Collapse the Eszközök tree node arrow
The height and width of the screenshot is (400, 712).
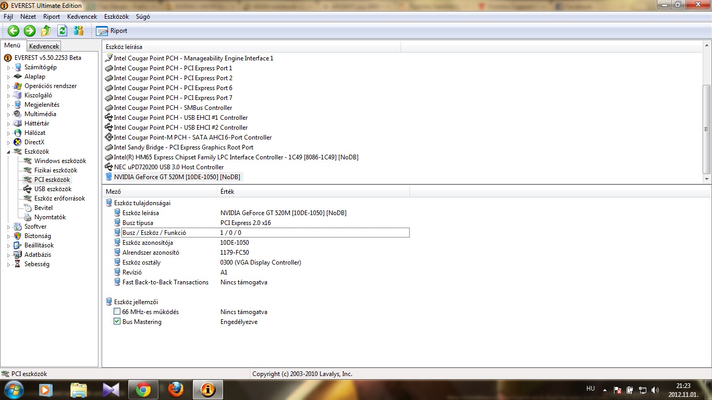(x=8, y=152)
